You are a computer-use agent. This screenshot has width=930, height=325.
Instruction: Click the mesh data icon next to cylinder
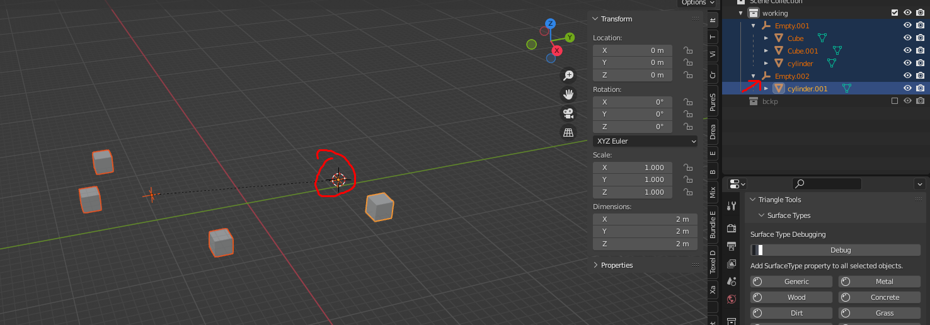click(x=832, y=63)
